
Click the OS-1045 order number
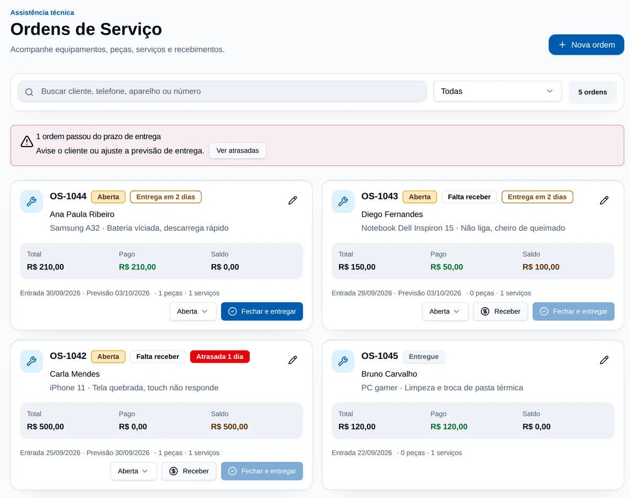point(380,356)
